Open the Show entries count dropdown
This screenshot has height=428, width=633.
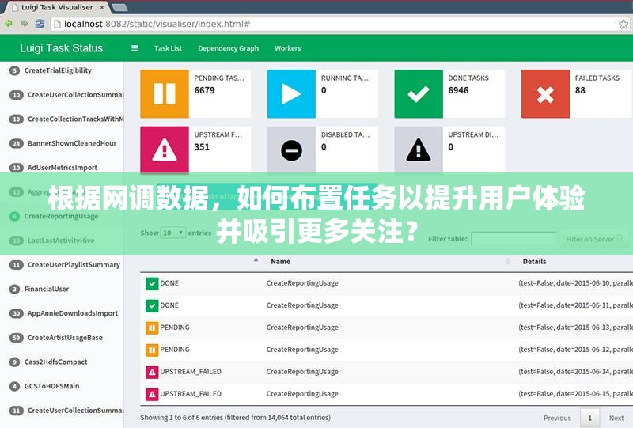tap(172, 233)
